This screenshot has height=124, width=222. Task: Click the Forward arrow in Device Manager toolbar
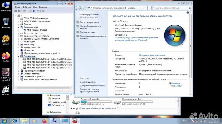point(19,11)
